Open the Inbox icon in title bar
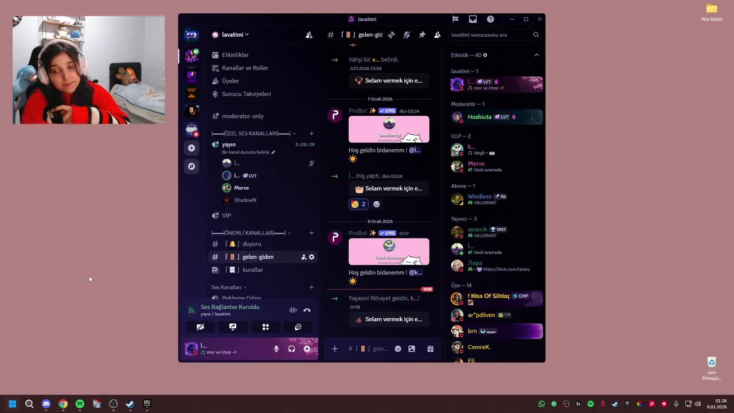Viewport: 734px width, 413px height. pyautogui.click(x=473, y=19)
